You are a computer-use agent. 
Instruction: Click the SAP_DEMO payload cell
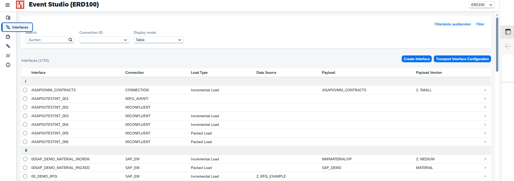332,168
